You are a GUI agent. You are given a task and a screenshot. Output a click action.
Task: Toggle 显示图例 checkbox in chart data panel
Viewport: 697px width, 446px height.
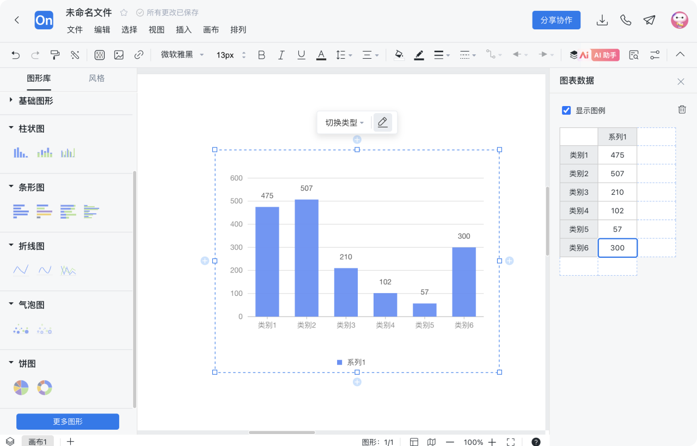[566, 110]
